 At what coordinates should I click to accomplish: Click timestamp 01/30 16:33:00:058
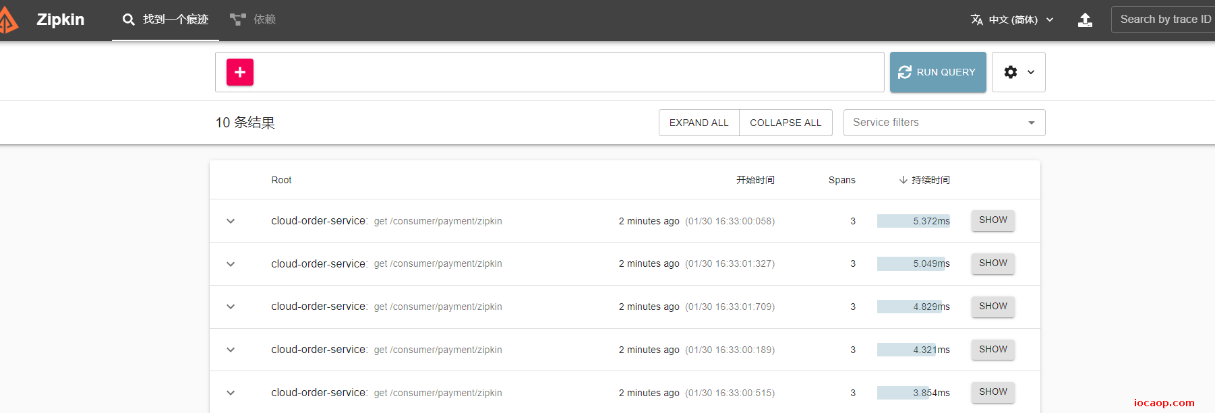pos(730,221)
